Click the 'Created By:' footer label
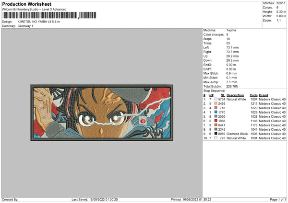This screenshot has width=288, height=203. pos(10,200)
